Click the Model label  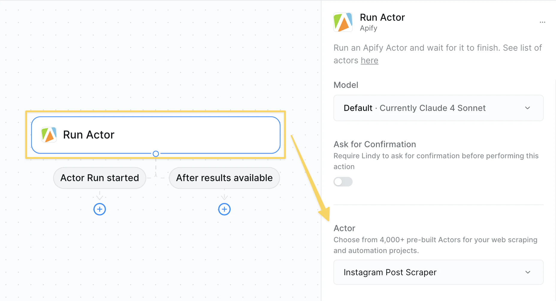(x=346, y=85)
